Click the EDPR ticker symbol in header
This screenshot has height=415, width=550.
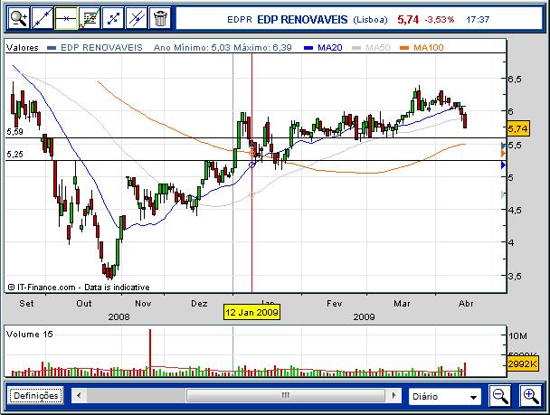pyautogui.click(x=240, y=20)
